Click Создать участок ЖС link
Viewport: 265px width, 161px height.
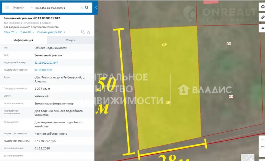[x=51, y=32]
